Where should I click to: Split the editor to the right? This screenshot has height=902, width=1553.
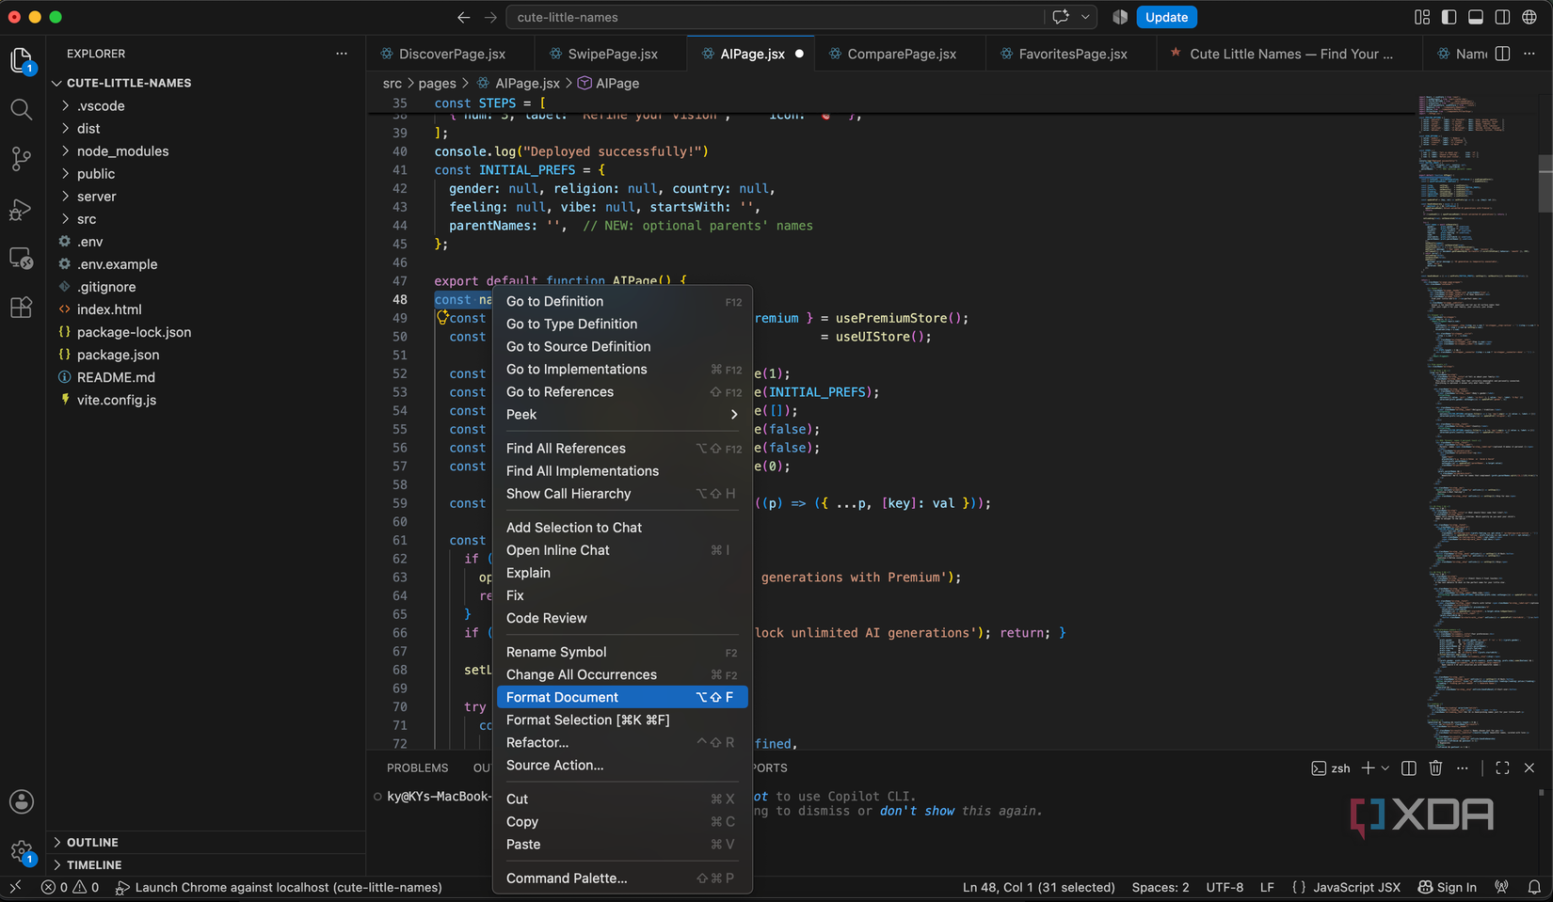click(x=1503, y=54)
